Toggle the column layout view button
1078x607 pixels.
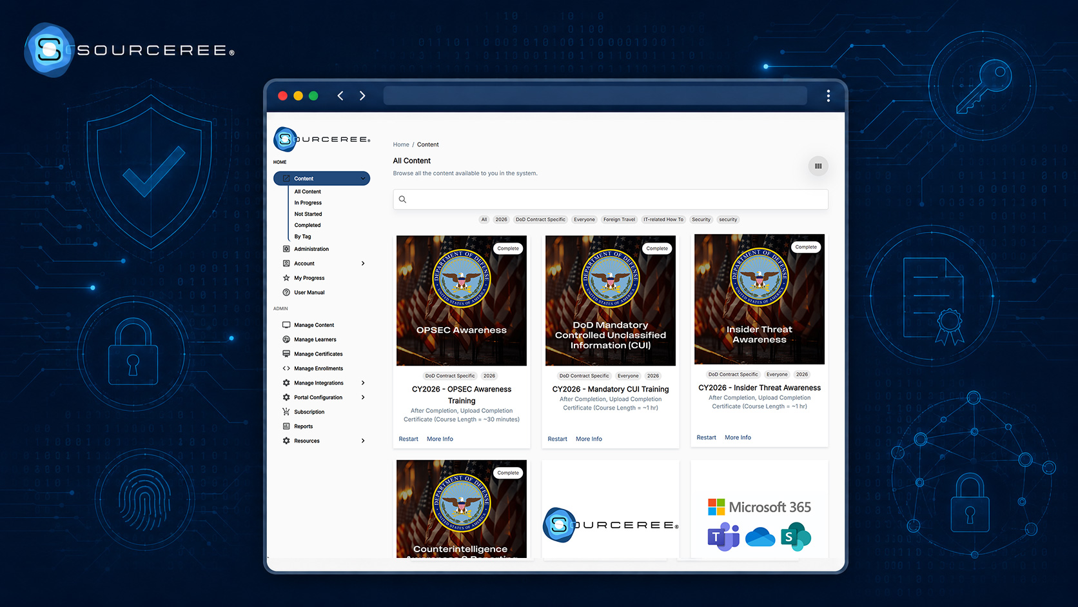(818, 166)
